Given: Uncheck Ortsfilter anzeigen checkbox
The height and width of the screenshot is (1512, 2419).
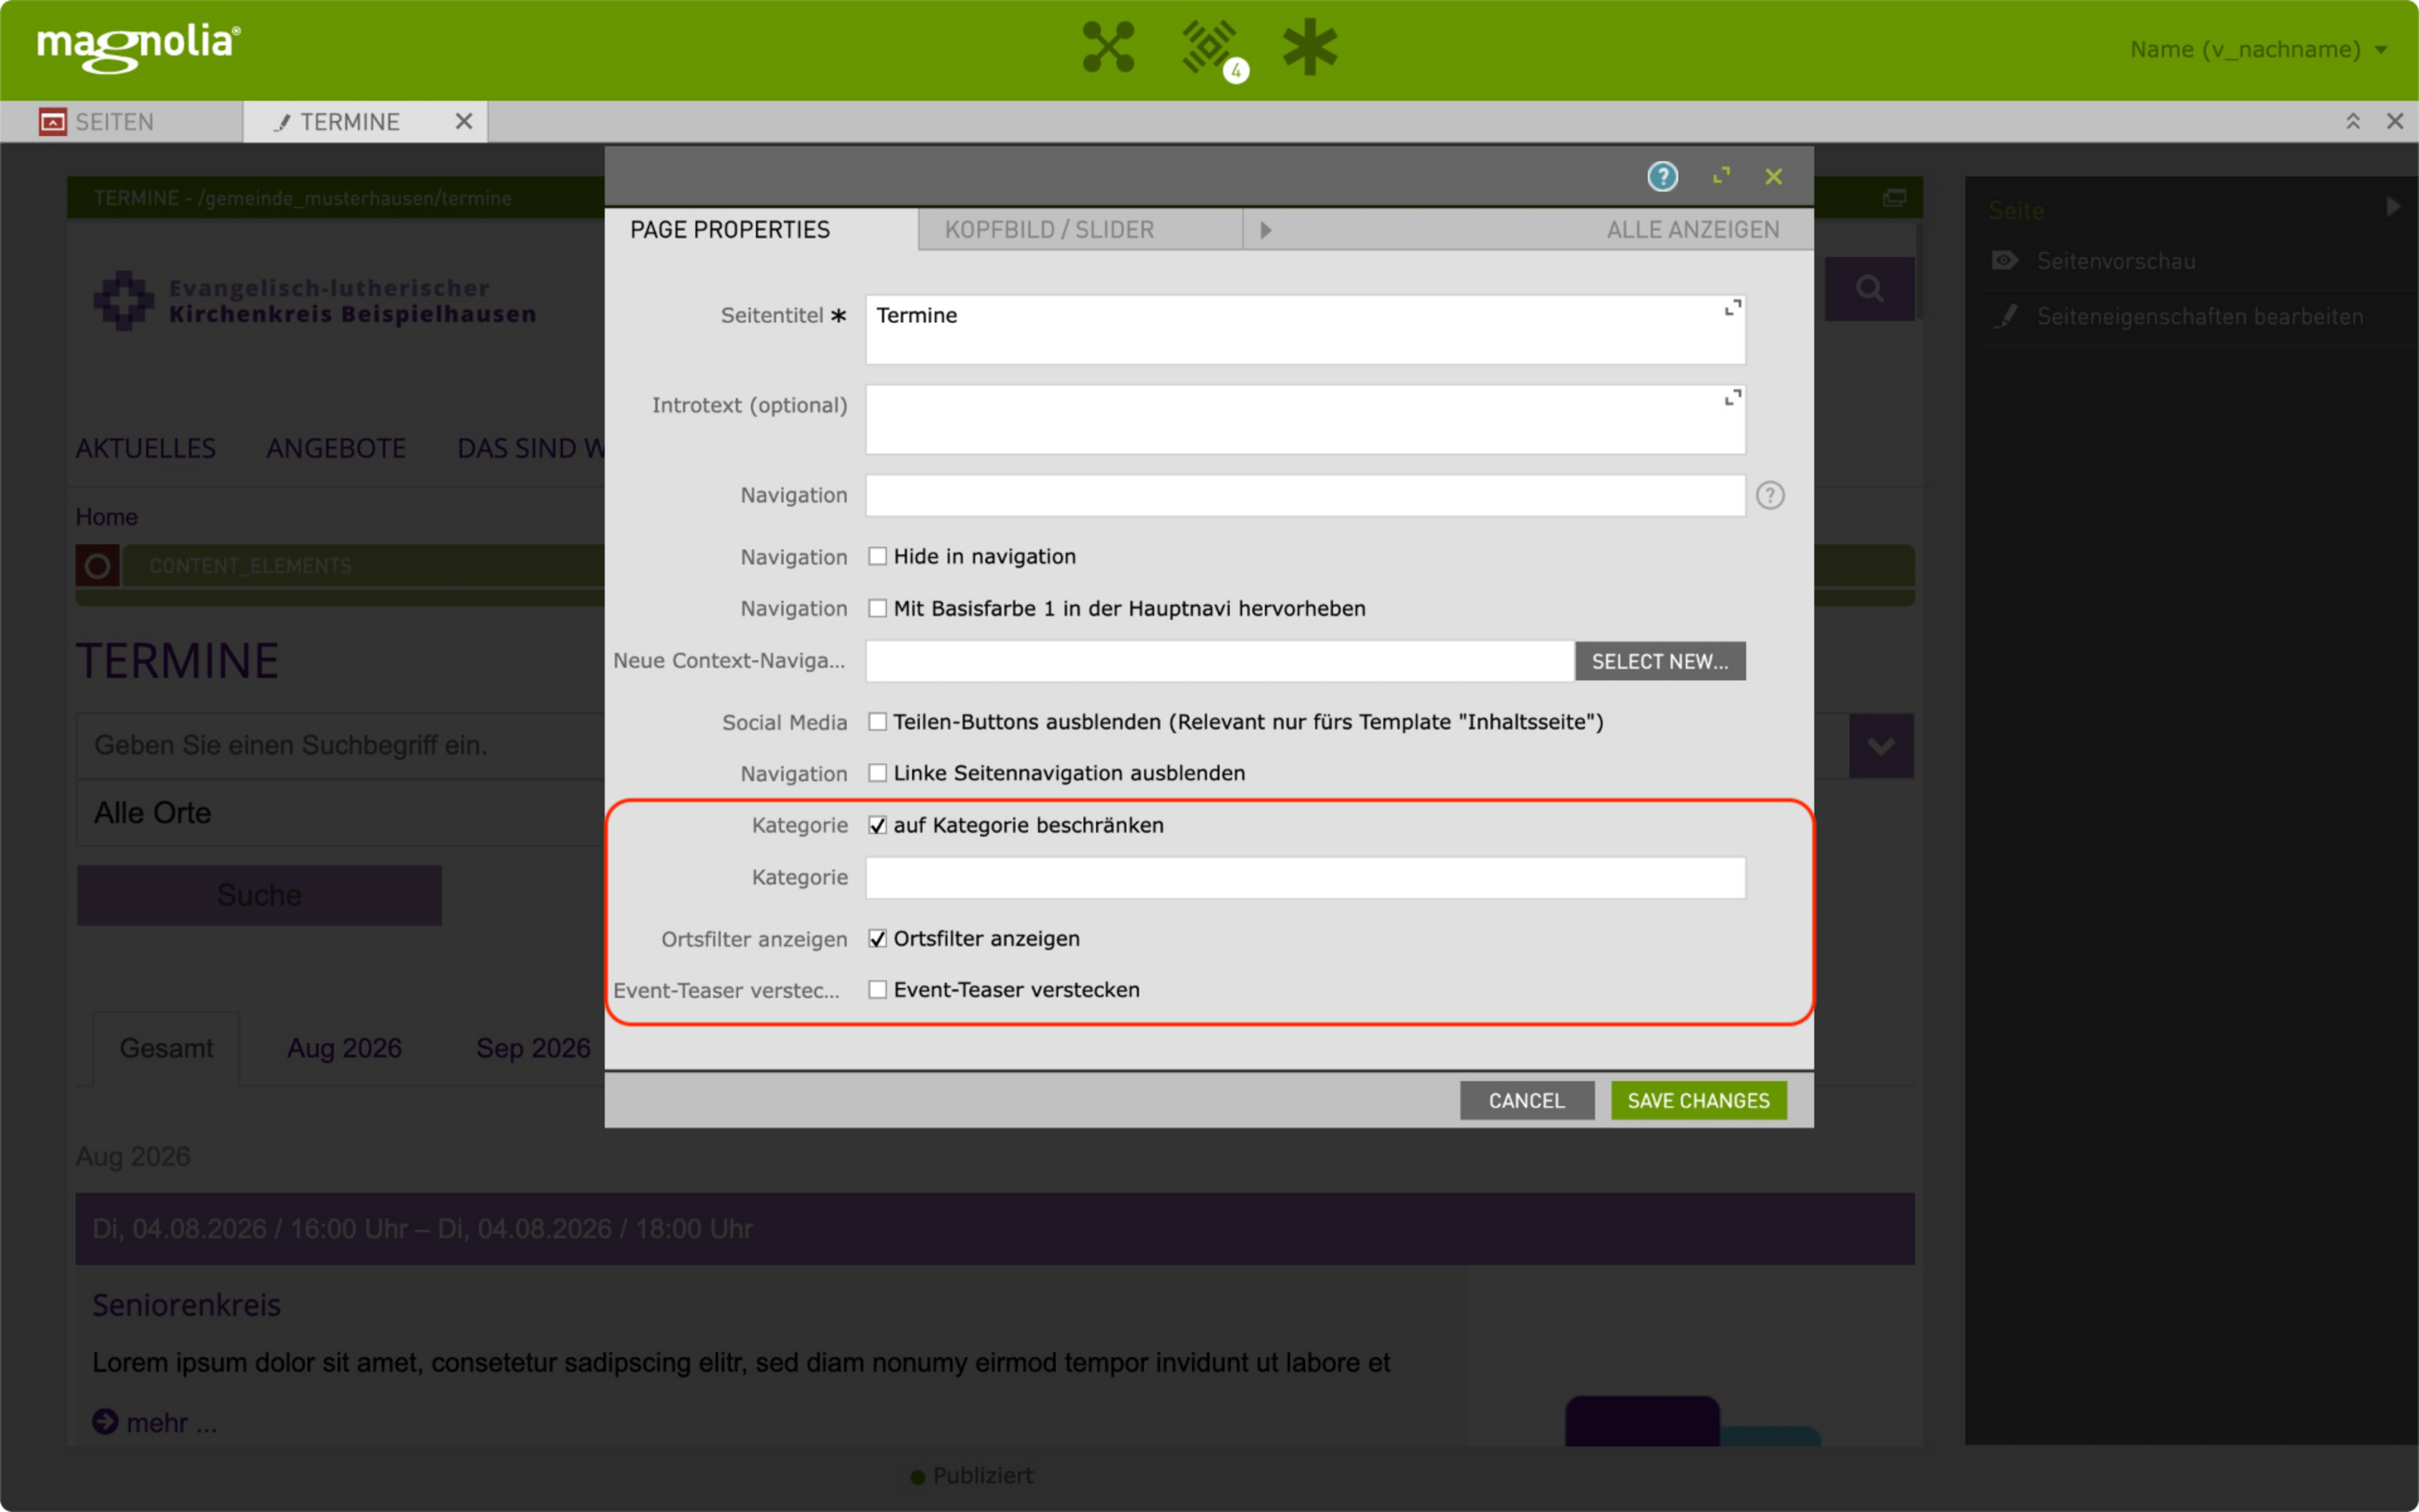Looking at the screenshot, I should click(877, 938).
